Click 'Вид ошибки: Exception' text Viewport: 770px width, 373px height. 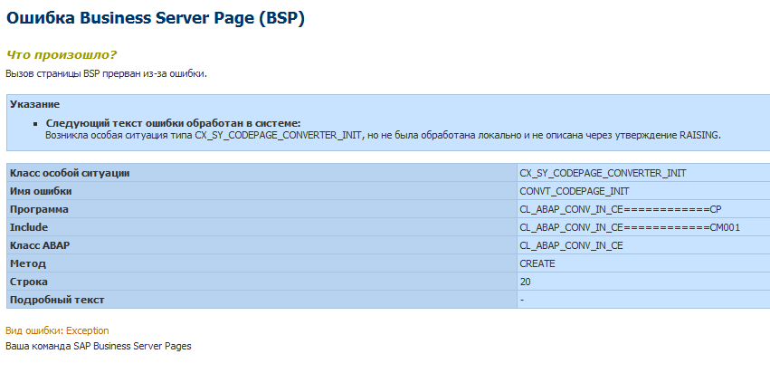pyautogui.click(x=57, y=330)
